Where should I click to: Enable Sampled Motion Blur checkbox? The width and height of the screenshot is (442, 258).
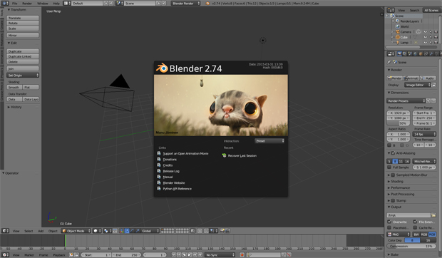click(x=393, y=175)
